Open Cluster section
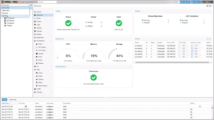This screenshot has width=214, height=120. (43, 21)
